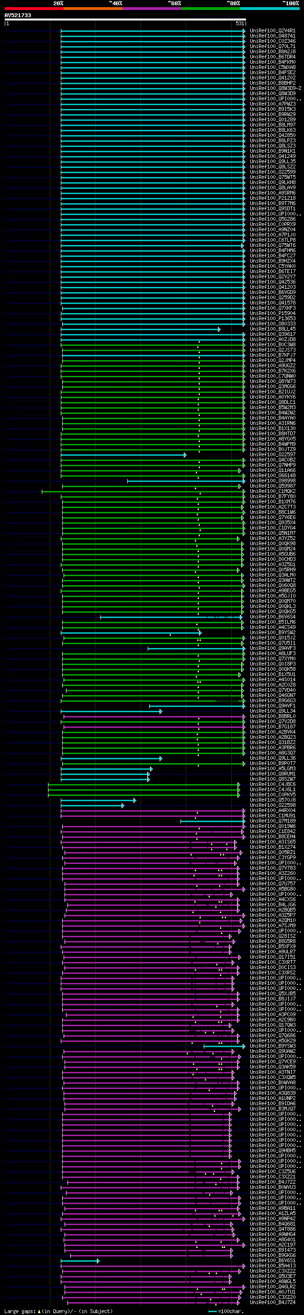Select the UniRef100_O41249 label
Screen dimensions: 304x1315
(x=272, y=156)
